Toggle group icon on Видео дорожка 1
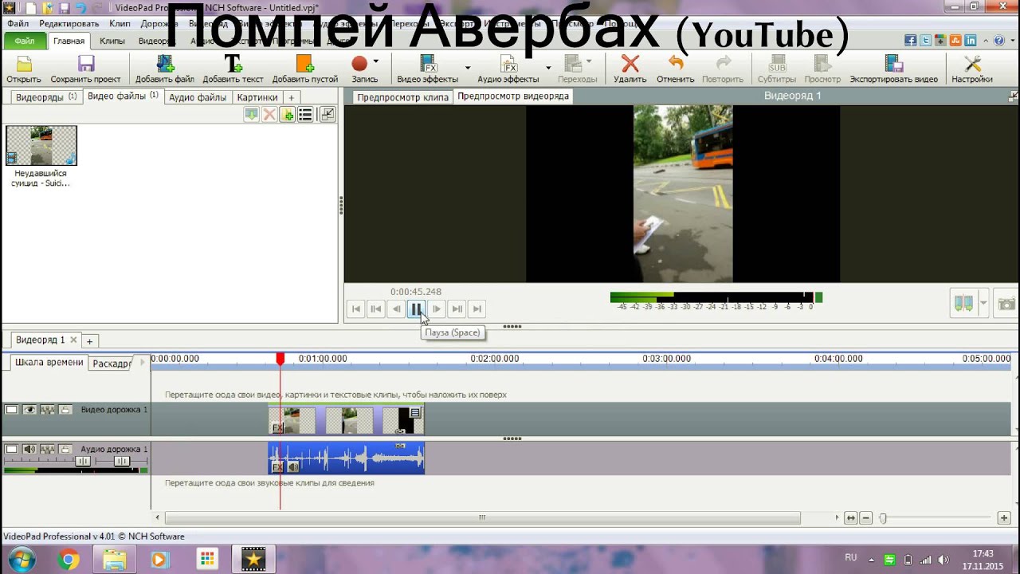Screen dimensions: 1020x574 (47, 410)
